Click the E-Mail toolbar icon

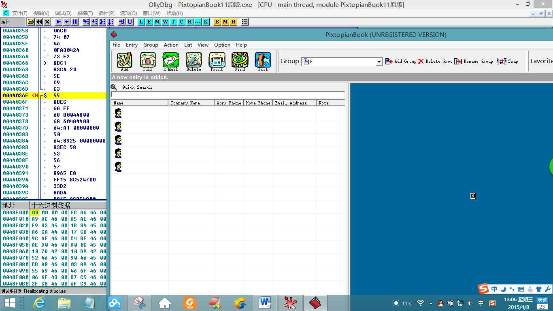coord(171,62)
